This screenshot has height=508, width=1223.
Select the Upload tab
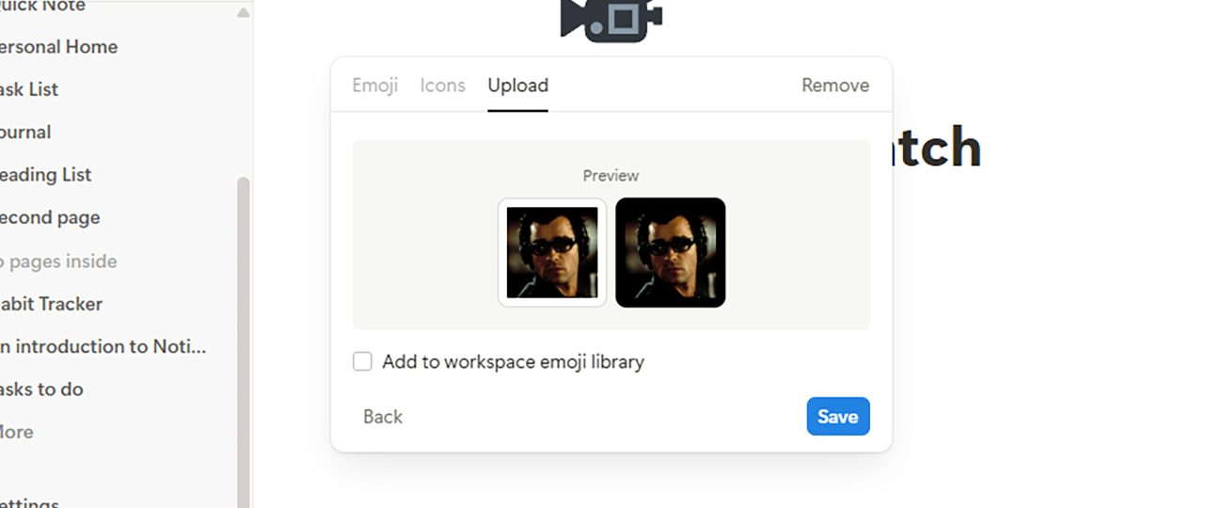(x=517, y=86)
